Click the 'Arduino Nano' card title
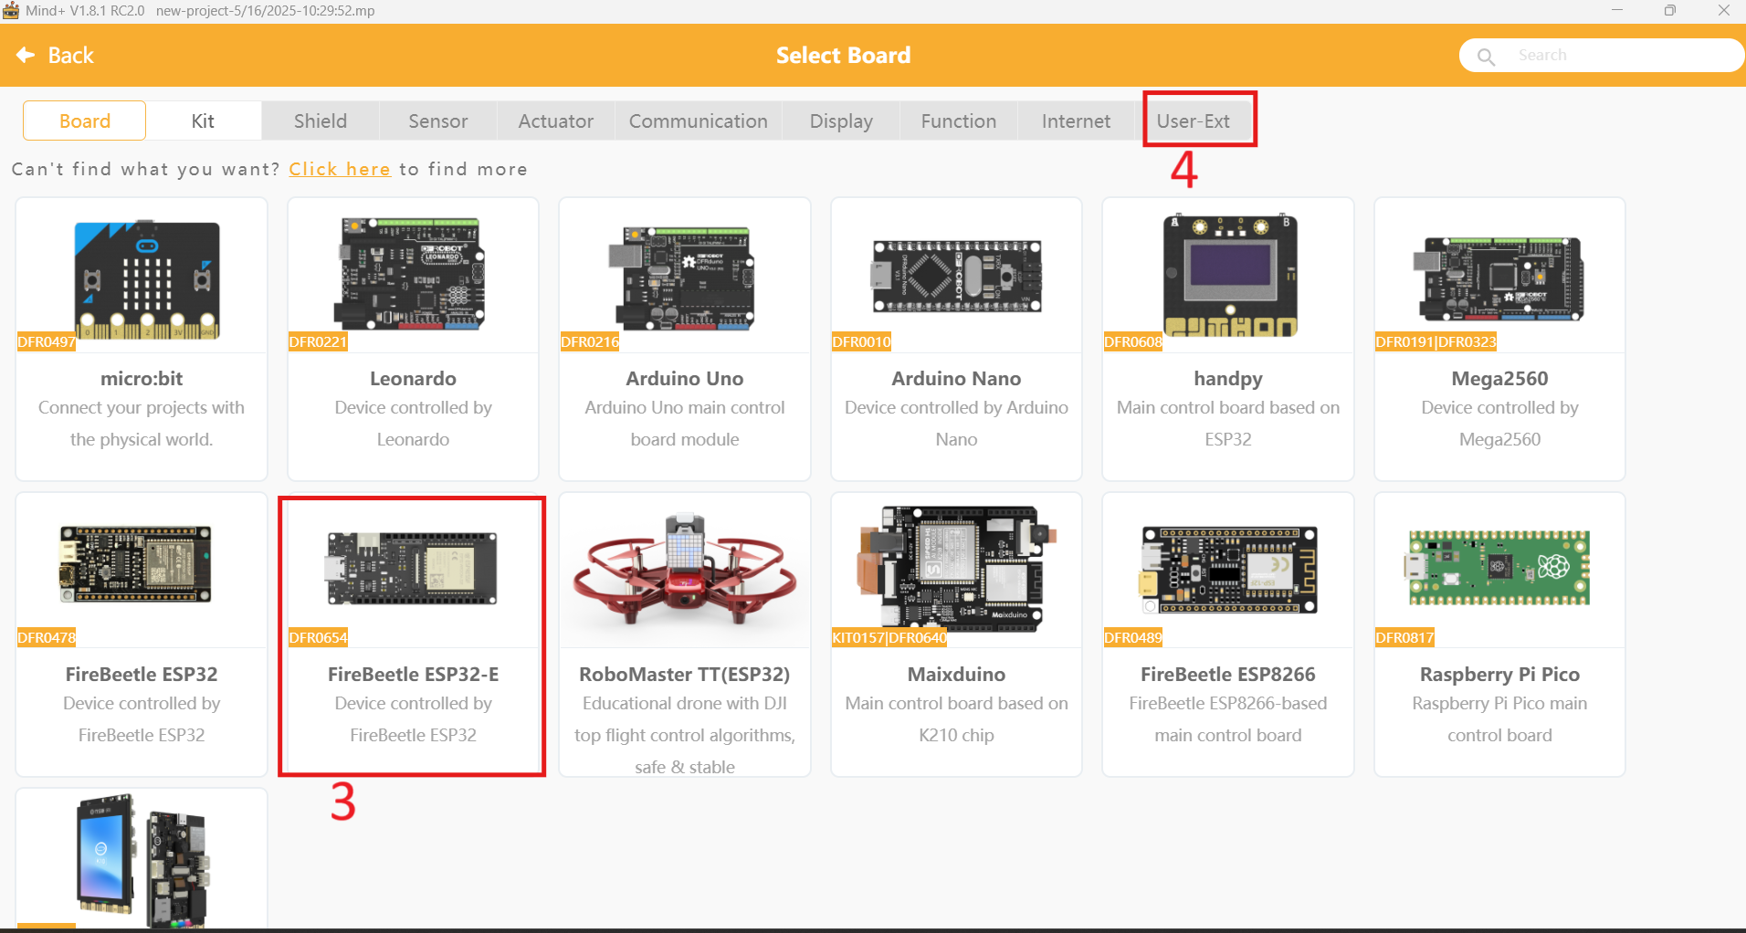 pos(956,379)
